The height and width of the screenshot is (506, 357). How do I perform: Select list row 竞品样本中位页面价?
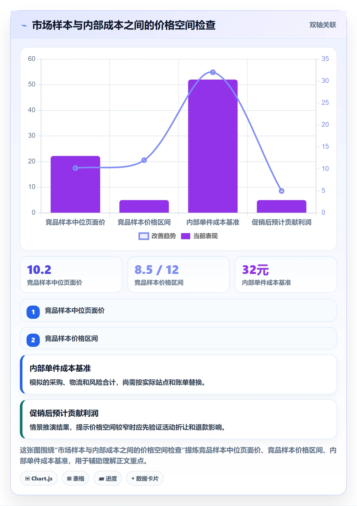pyautogui.click(x=178, y=310)
